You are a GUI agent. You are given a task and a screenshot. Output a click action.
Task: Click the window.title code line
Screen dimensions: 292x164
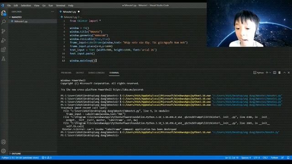click(x=86, y=32)
